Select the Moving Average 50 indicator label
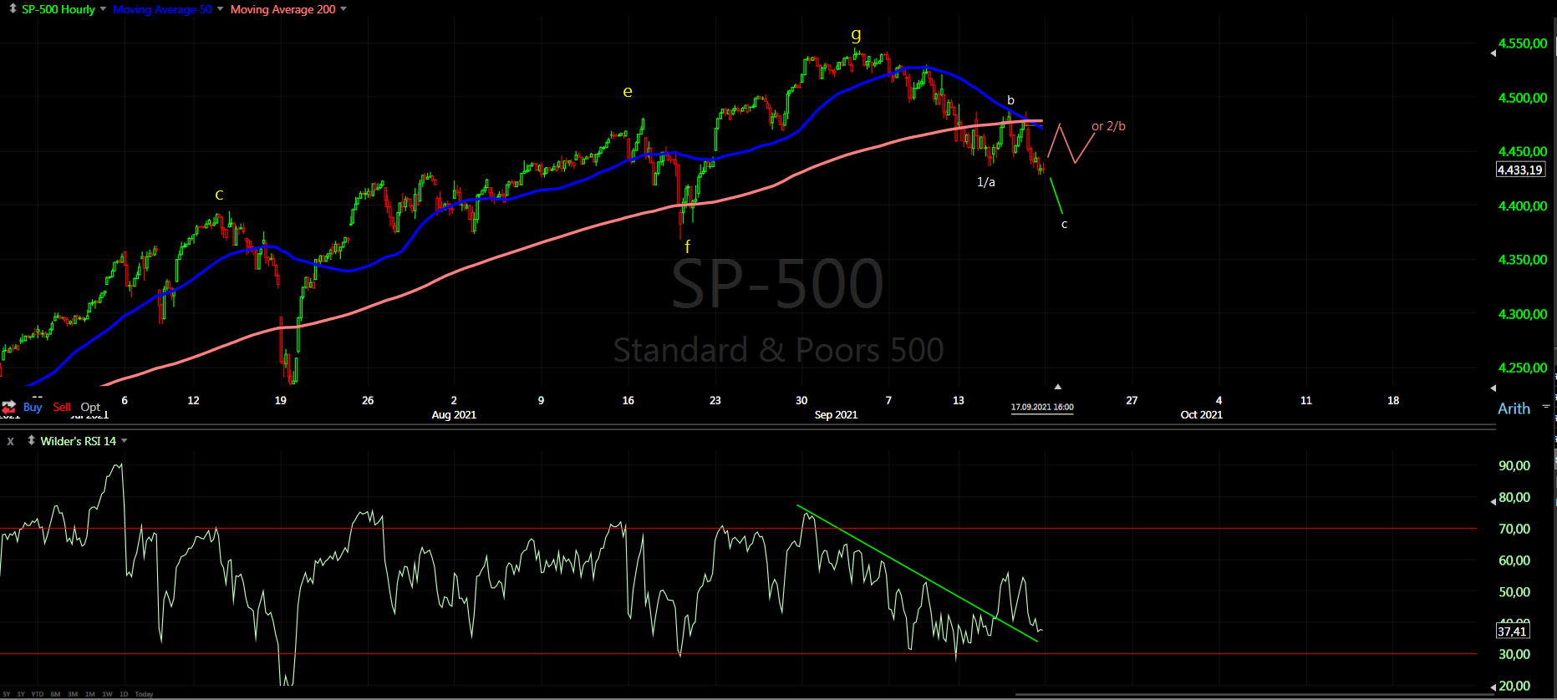The image size is (1557, 700). (x=162, y=9)
